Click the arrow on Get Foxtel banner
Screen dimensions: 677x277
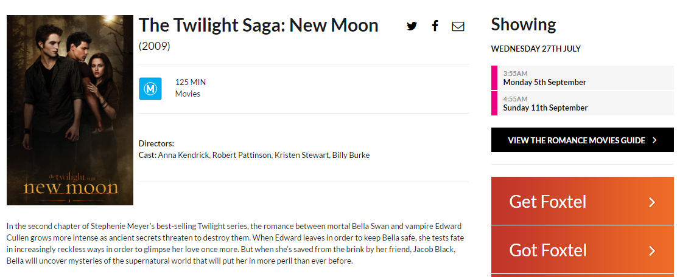click(652, 202)
